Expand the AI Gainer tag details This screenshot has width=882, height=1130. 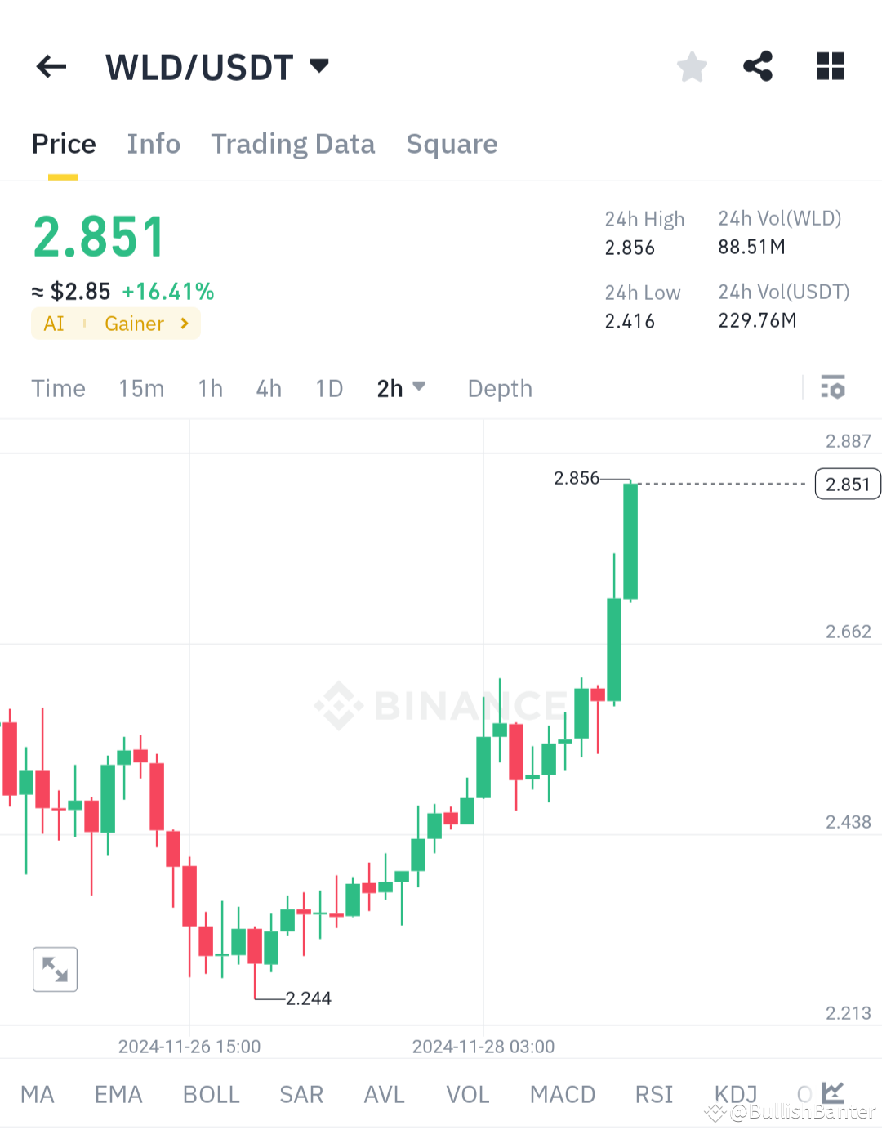tap(115, 324)
